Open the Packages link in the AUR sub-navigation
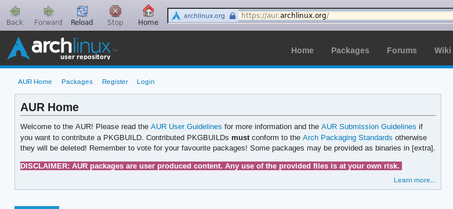 click(77, 82)
